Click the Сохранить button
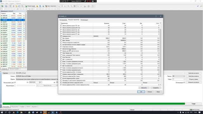This screenshot has width=203, height=114. tap(156, 88)
